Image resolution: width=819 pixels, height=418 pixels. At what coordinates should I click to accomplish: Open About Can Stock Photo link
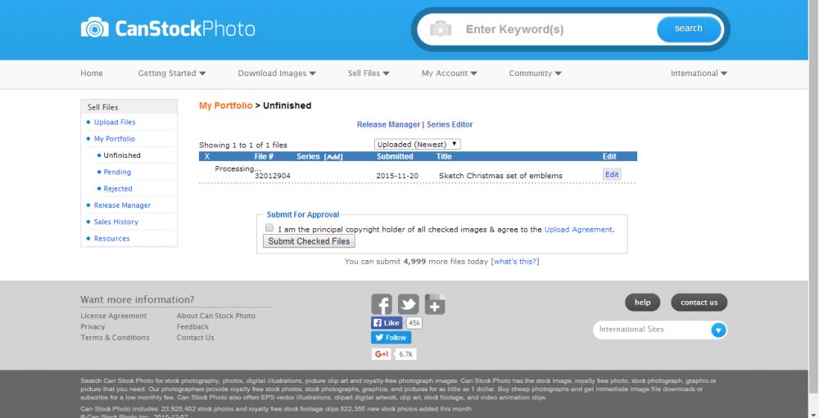[x=215, y=316]
